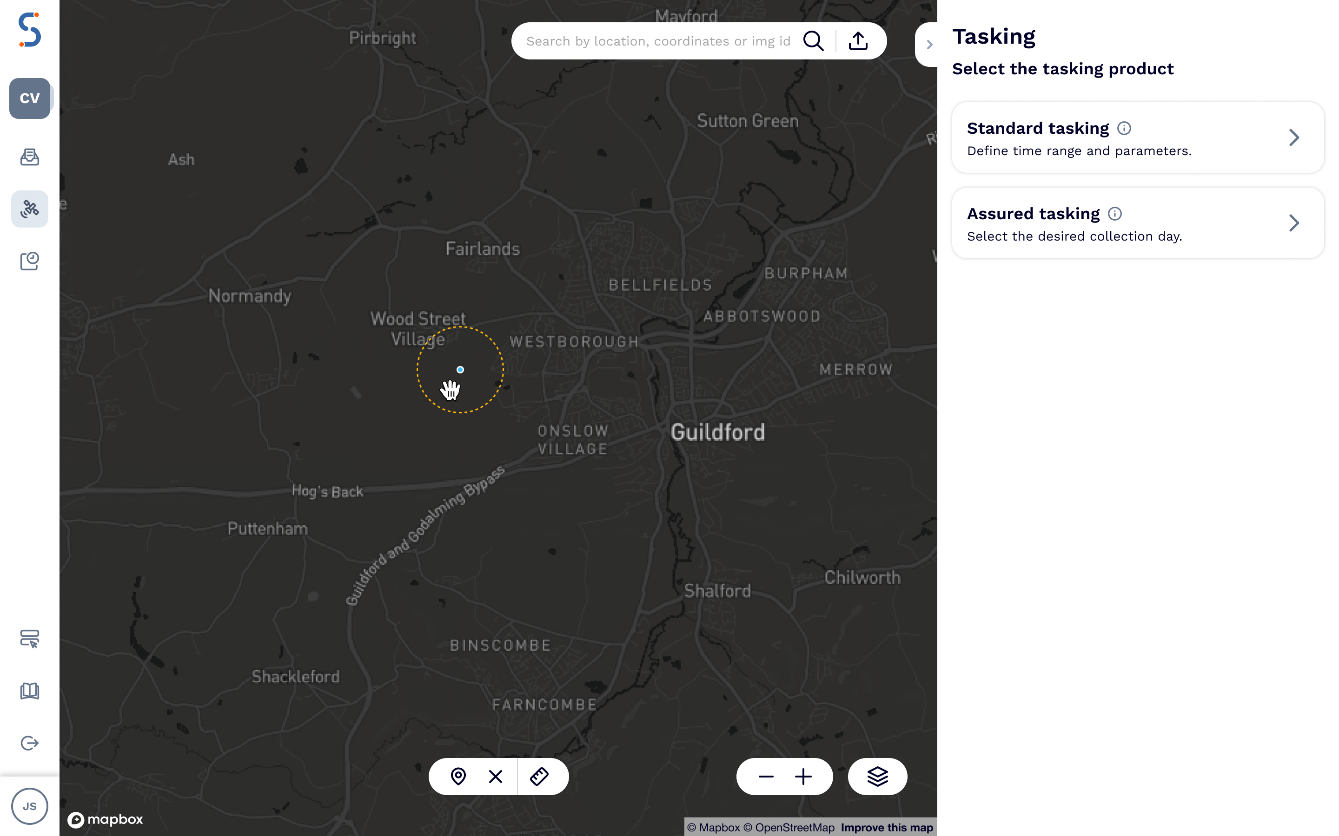Open the orders clock sidebar icon

pyautogui.click(x=30, y=261)
